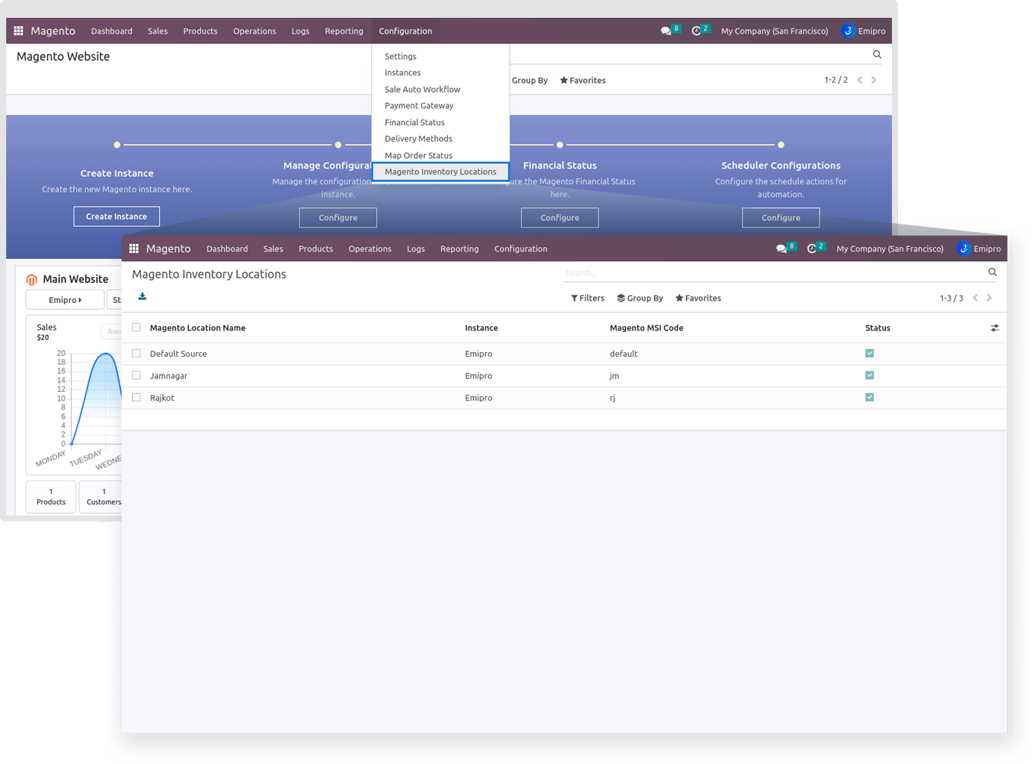Select the Default Source row checkbox

(136, 354)
